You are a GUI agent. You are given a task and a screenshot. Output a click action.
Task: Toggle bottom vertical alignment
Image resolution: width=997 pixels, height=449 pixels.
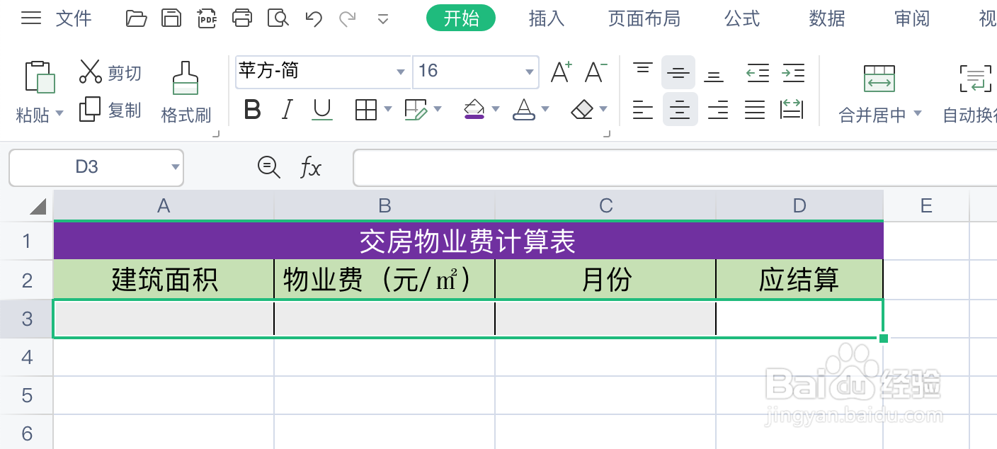pos(714,76)
